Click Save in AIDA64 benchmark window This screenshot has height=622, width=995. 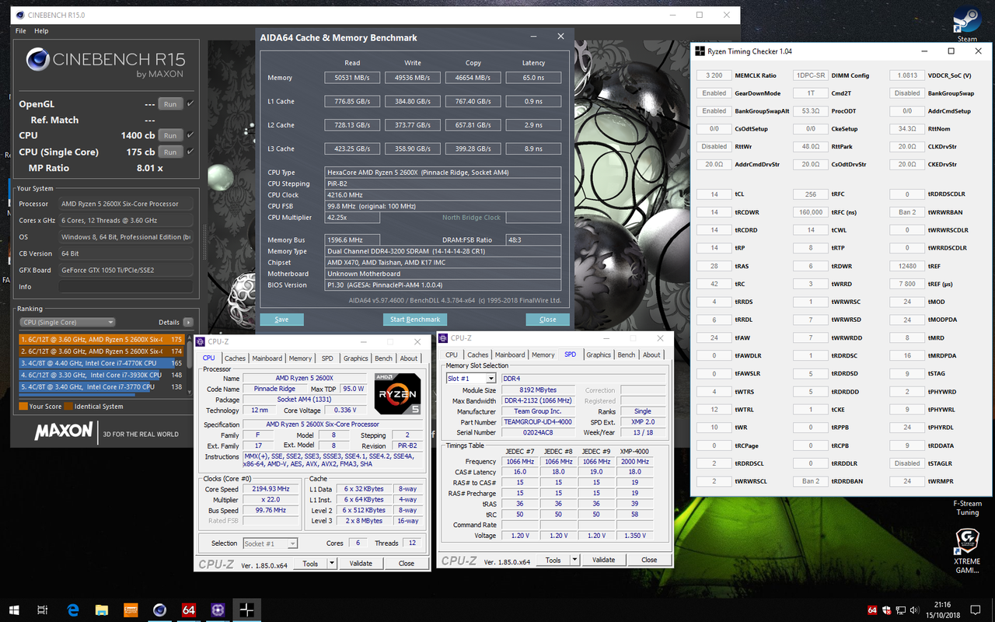(281, 320)
